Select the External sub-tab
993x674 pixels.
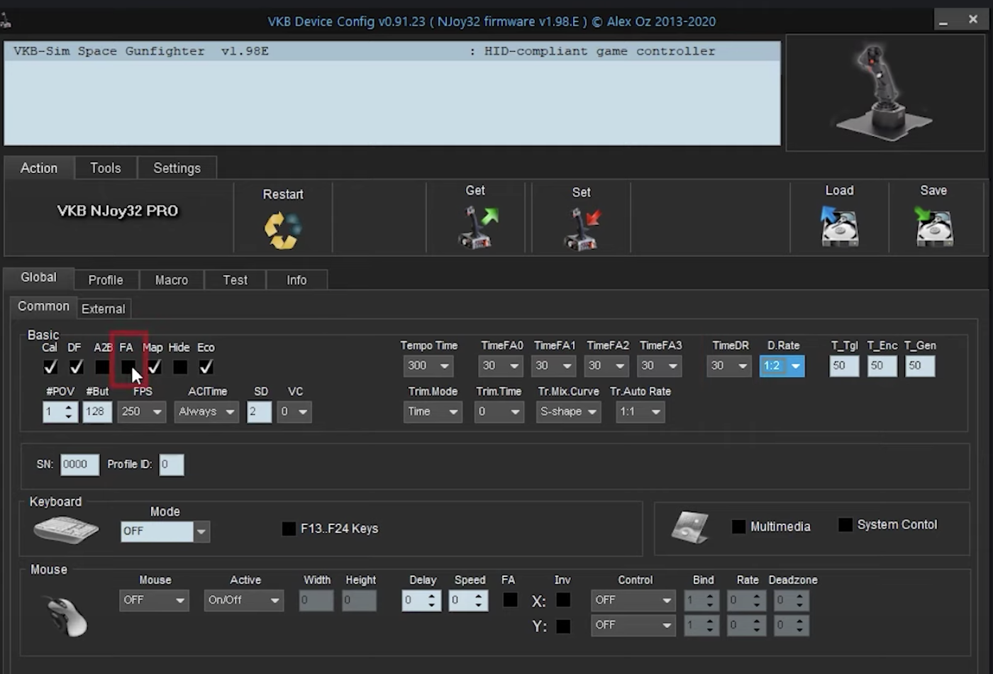tap(104, 309)
